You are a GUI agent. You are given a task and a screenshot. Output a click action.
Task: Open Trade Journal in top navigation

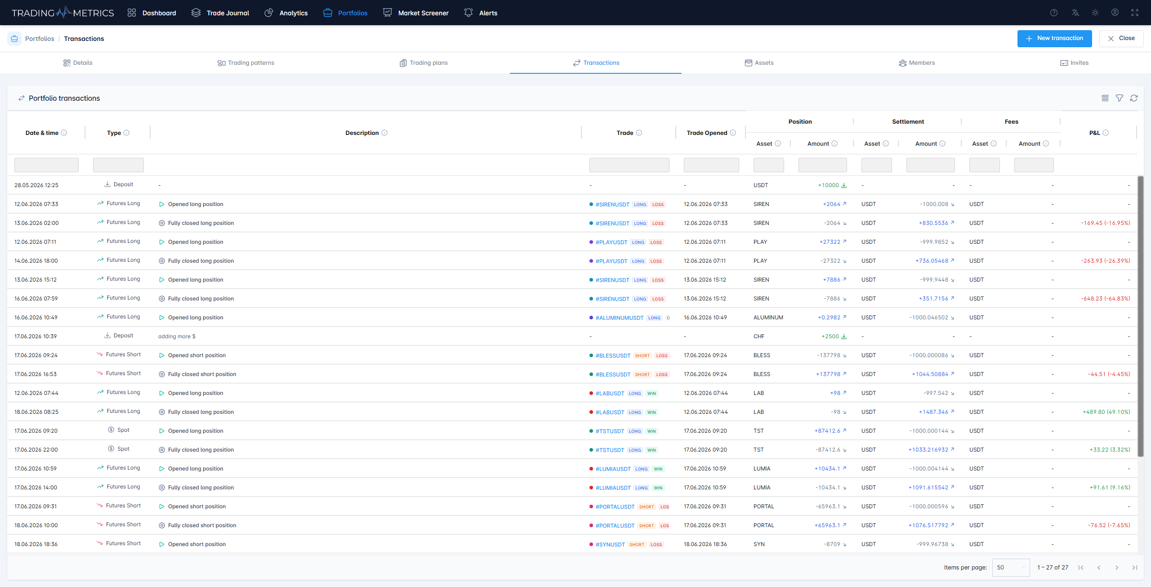pos(220,13)
